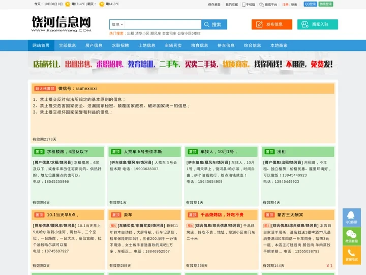Image resolution: width=366 pixels, height=275 pixels.
Task: Open 拼车信息 nav item
Action: 226,45
